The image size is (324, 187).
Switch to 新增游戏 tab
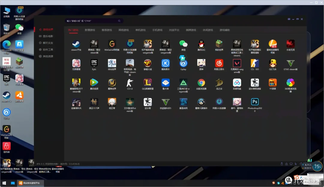[x=90, y=30]
